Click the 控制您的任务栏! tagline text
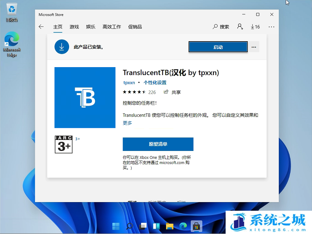312x234 pixels. pyautogui.click(x=140, y=103)
